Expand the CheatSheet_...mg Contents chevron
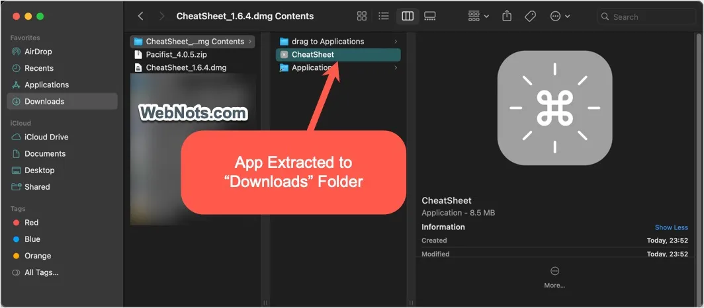The height and width of the screenshot is (308, 704). 249,41
